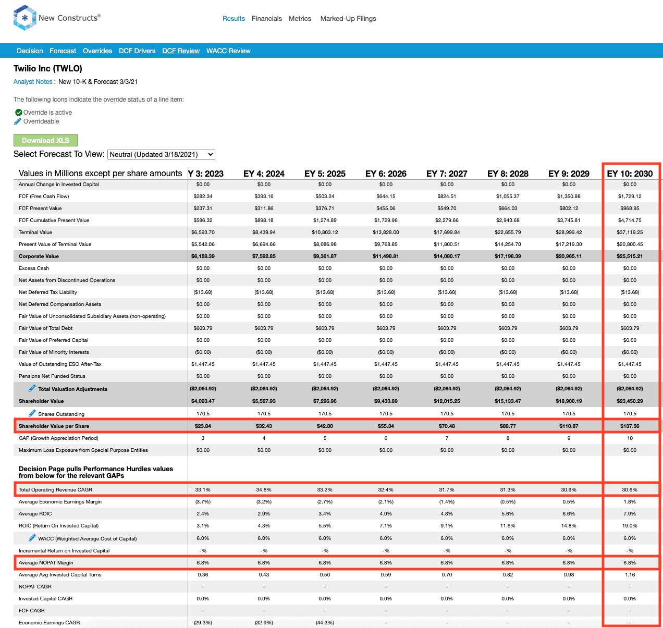
Task: Click the (44.3%) Economic Earnings CAGR cell
Action: [x=325, y=623]
